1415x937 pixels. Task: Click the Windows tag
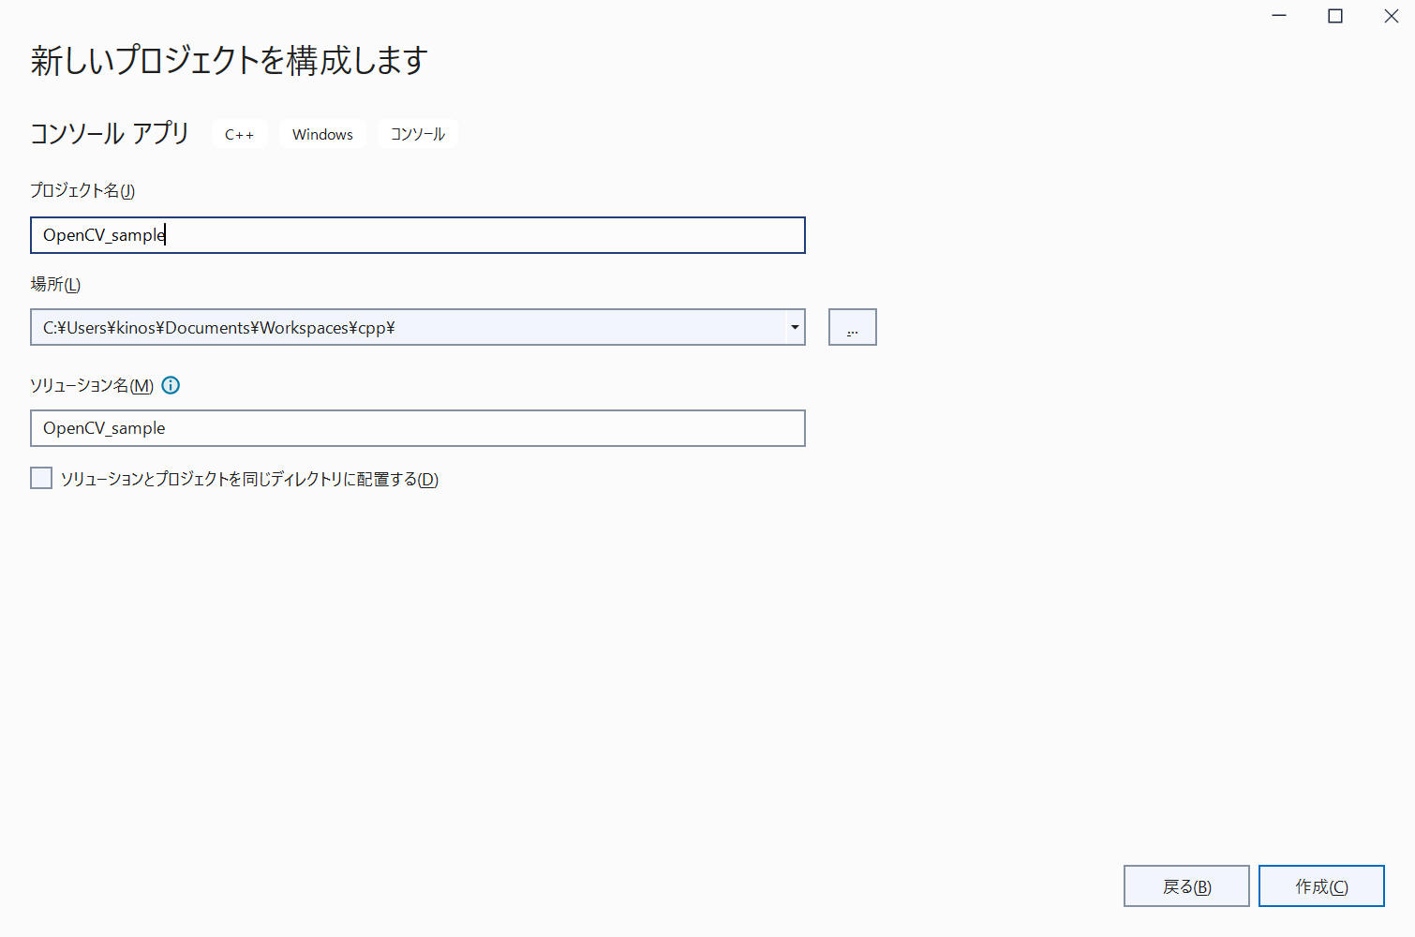(322, 135)
